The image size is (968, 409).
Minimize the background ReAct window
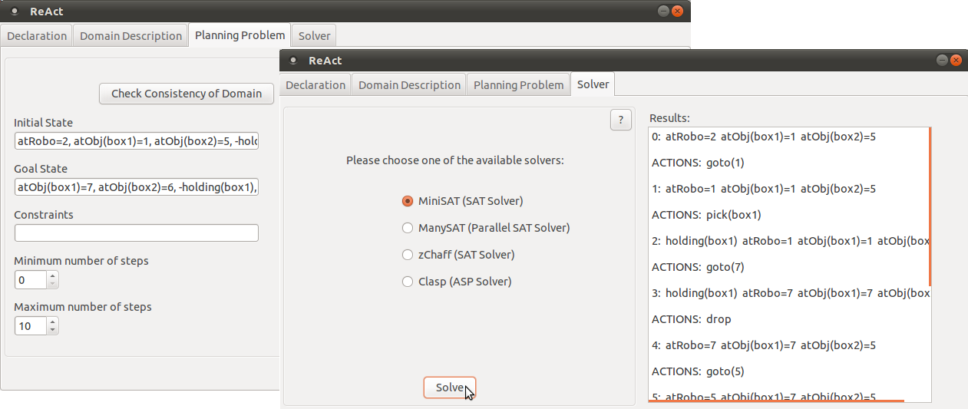pos(663,11)
